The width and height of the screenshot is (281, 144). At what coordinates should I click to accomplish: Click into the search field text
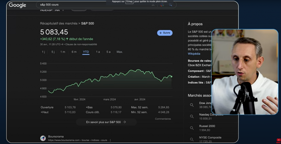(49, 5)
